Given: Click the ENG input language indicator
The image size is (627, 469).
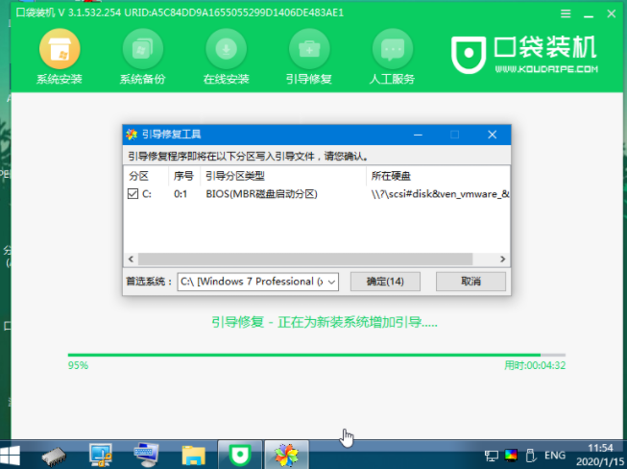Looking at the screenshot, I should tap(555, 454).
